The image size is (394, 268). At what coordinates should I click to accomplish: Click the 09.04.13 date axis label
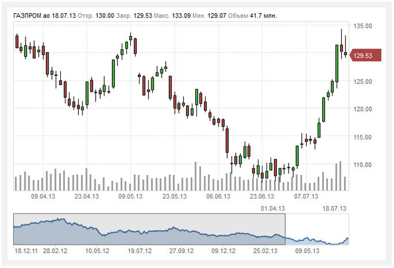click(43, 196)
